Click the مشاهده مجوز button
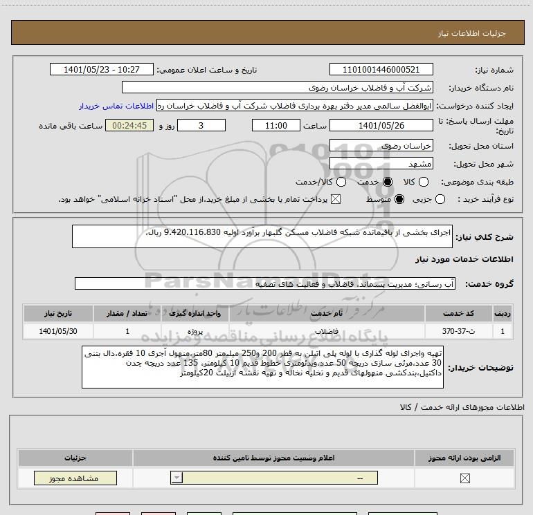 [x=75, y=478]
